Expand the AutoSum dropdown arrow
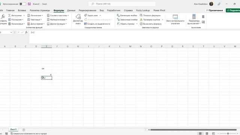Viewport: 240px width, 135px height. click(x=24, y=15)
